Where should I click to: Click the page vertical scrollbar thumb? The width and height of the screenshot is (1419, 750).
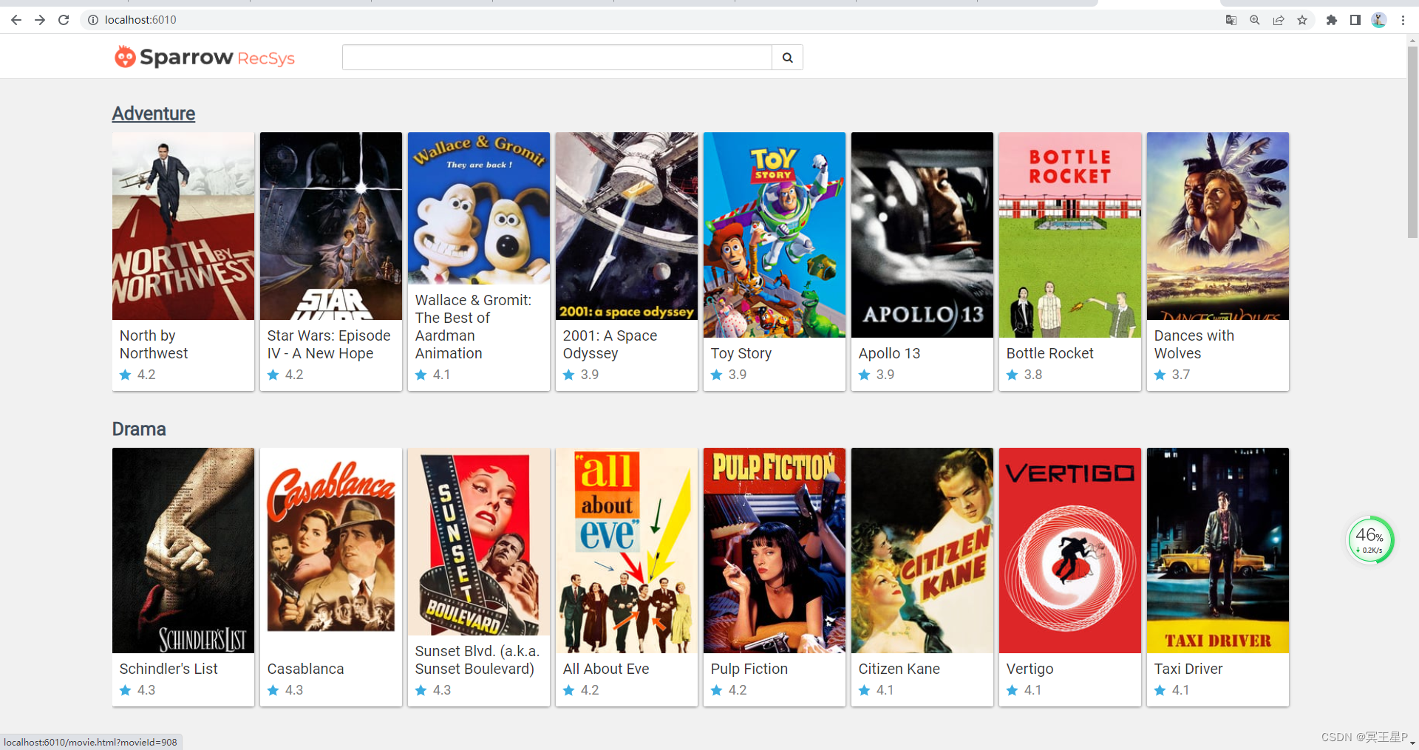[1412, 143]
